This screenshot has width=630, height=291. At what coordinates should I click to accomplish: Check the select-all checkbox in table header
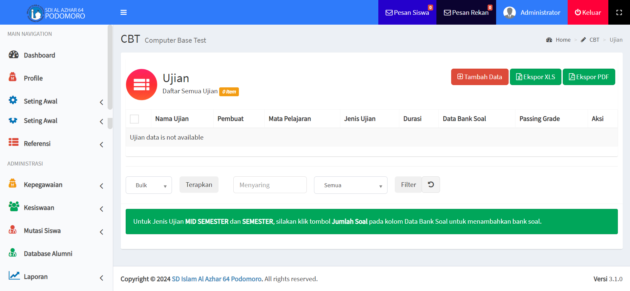(134, 119)
